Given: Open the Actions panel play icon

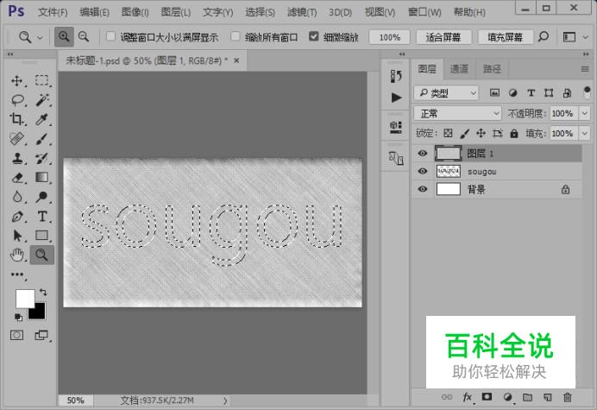Looking at the screenshot, I should 396,98.
